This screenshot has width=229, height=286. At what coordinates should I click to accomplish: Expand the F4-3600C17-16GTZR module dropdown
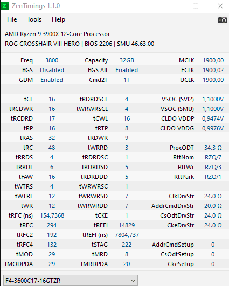coord(71,281)
